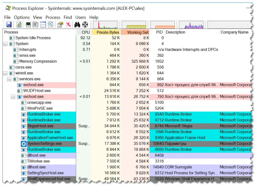Click the red X Kill Process icon
The width and height of the screenshot is (257, 187).
[68, 25]
